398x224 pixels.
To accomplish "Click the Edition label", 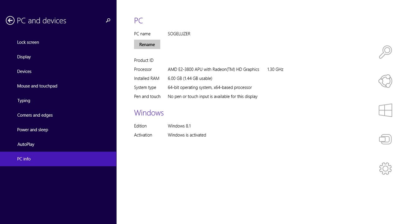I will click(140, 126).
